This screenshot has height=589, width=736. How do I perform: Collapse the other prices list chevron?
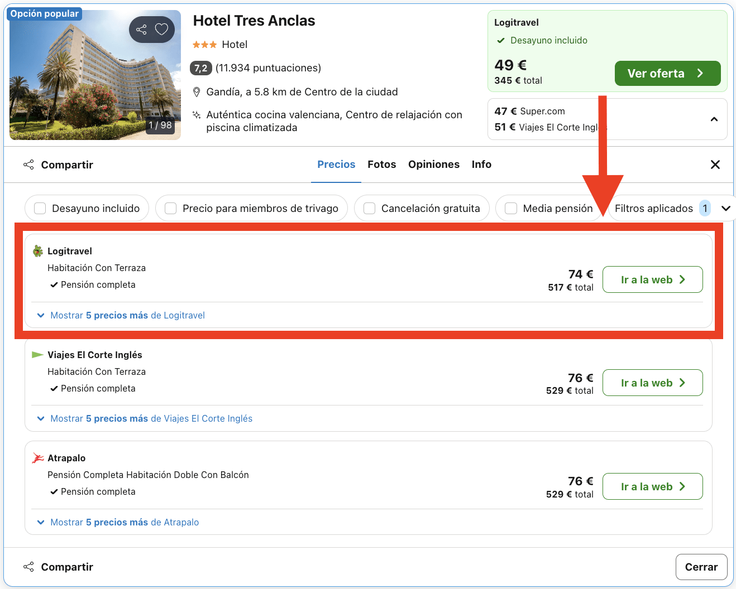tap(714, 119)
